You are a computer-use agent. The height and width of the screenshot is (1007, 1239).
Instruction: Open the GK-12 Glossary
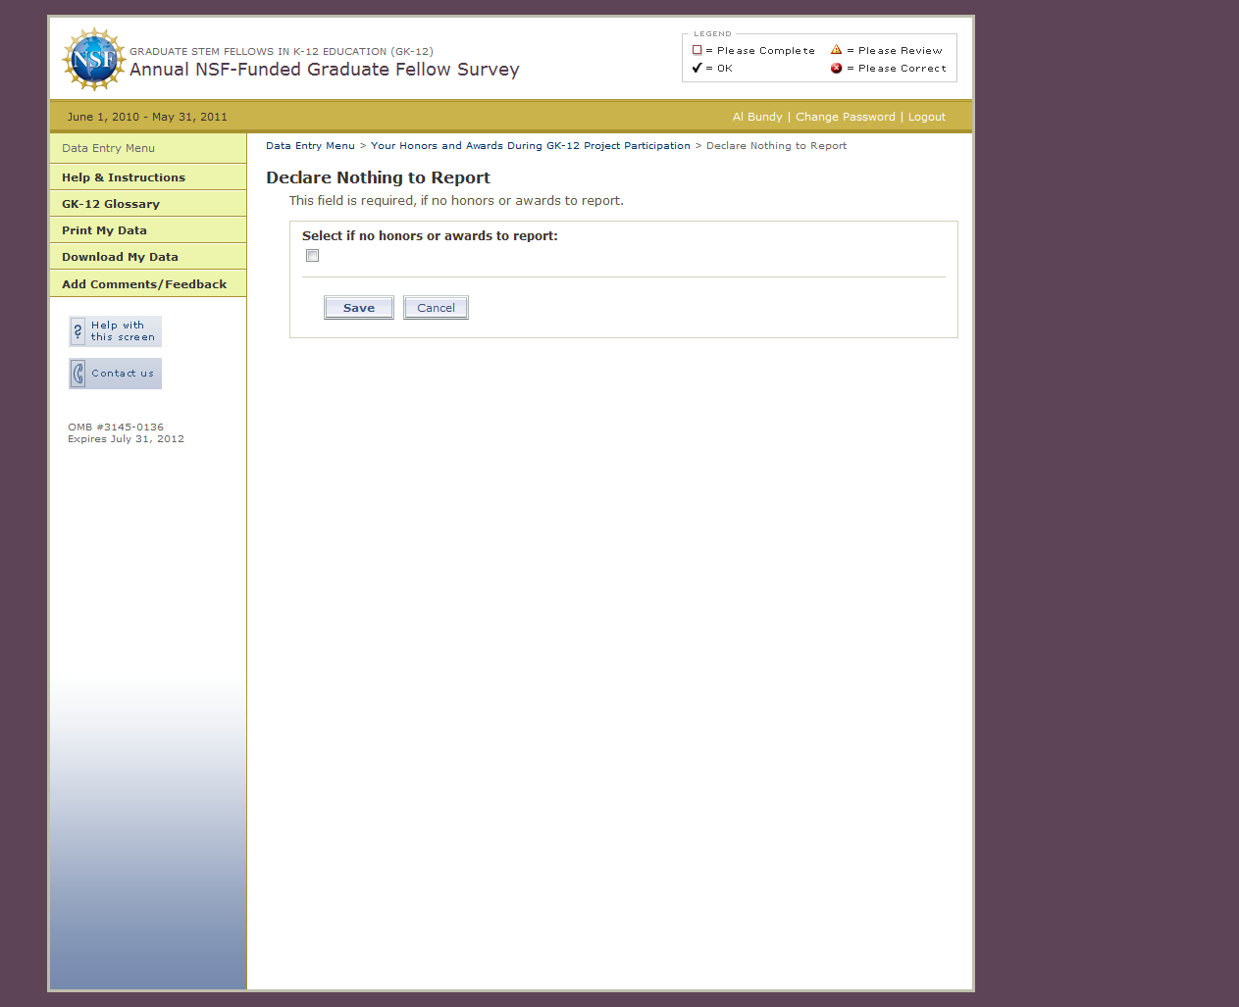pyautogui.click(x=111, y=204)
